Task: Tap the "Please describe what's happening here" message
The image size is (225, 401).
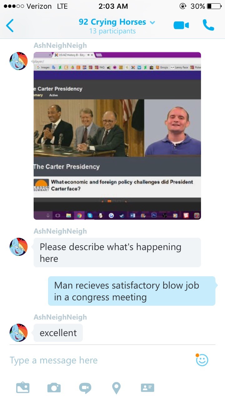Action: pyautogui.click(x=117, y=253)
